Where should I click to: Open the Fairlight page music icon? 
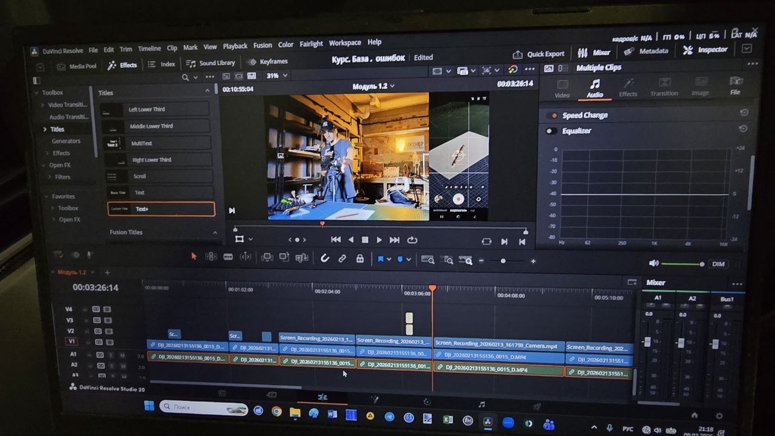pyautogui.click(x=481, y=404)
